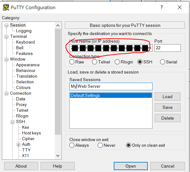The height and width of the screenshot is (172, 190).
Task: Open Data settings under Connection
Action: (20, 99)
